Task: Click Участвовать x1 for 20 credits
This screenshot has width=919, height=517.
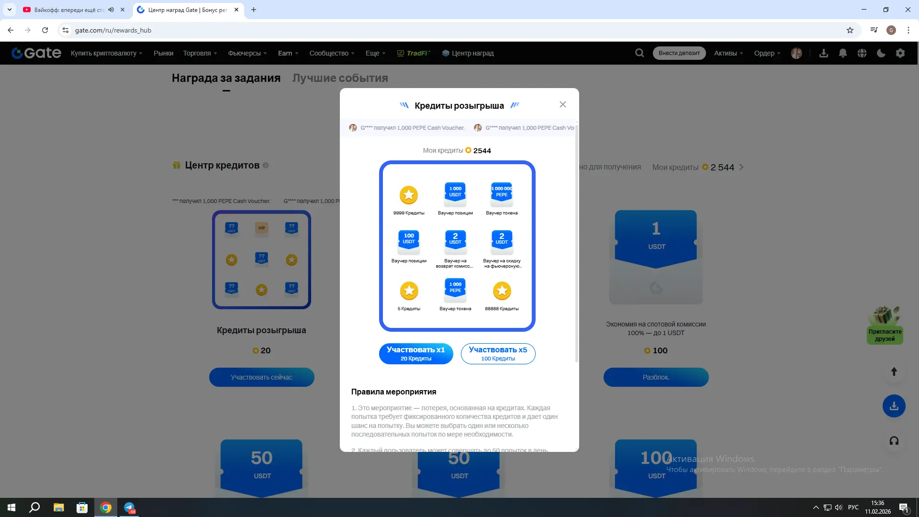Action: tap(415, 354)
